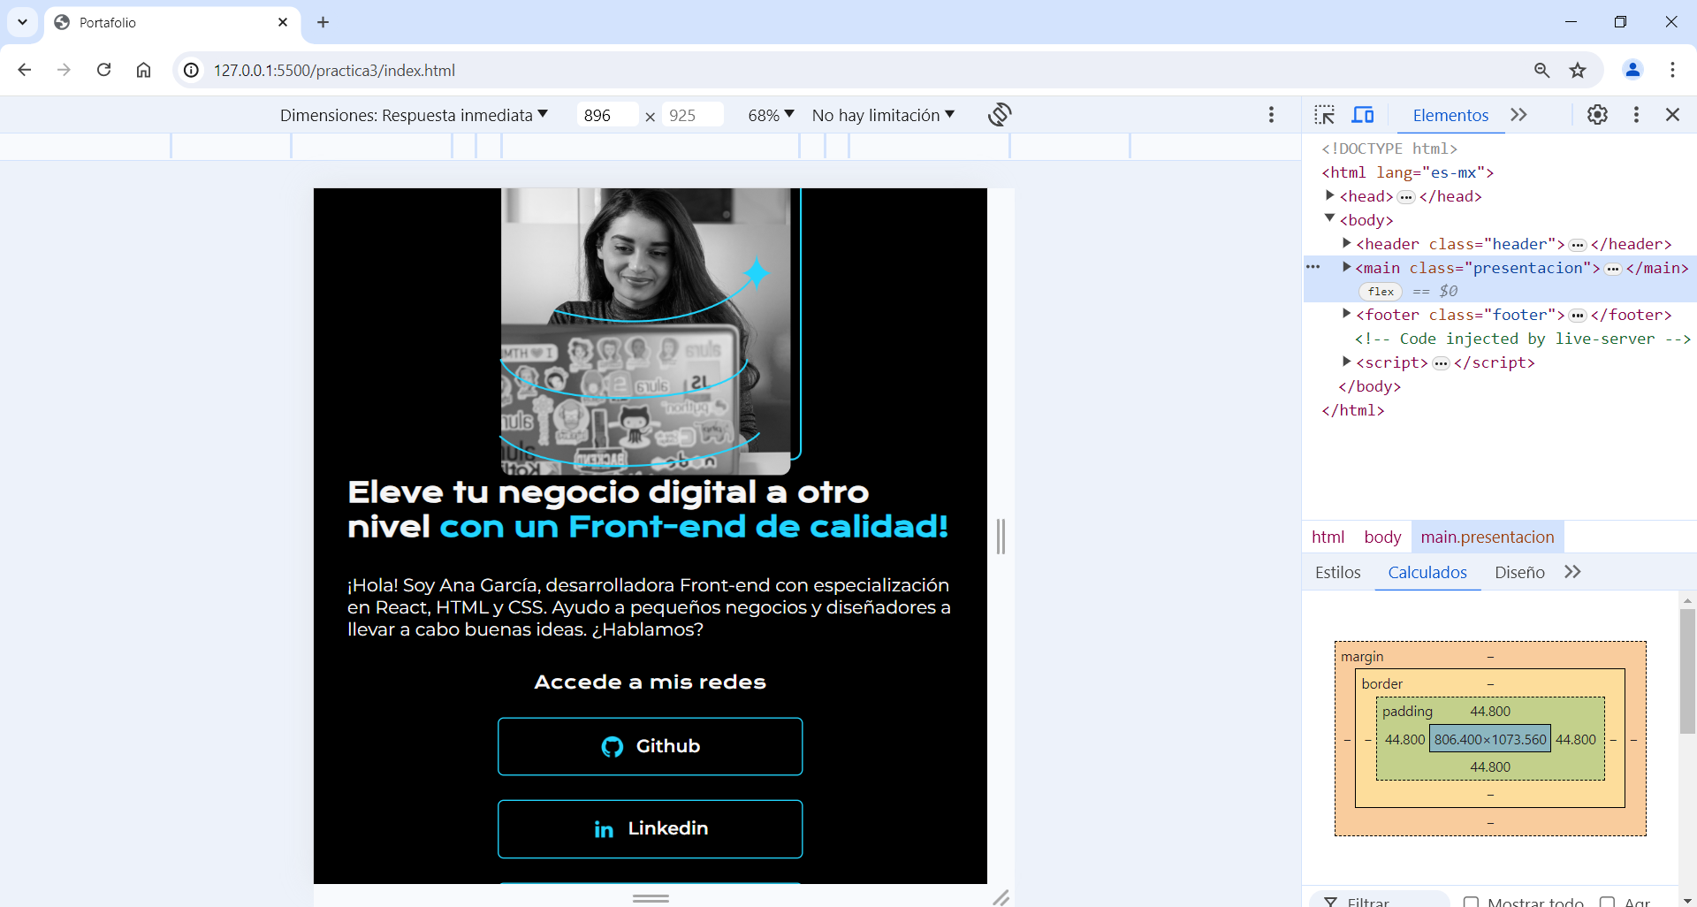Check the Agr group checkbox
The height and width of the screenshot is (907, 1697).
(1608, 902)
